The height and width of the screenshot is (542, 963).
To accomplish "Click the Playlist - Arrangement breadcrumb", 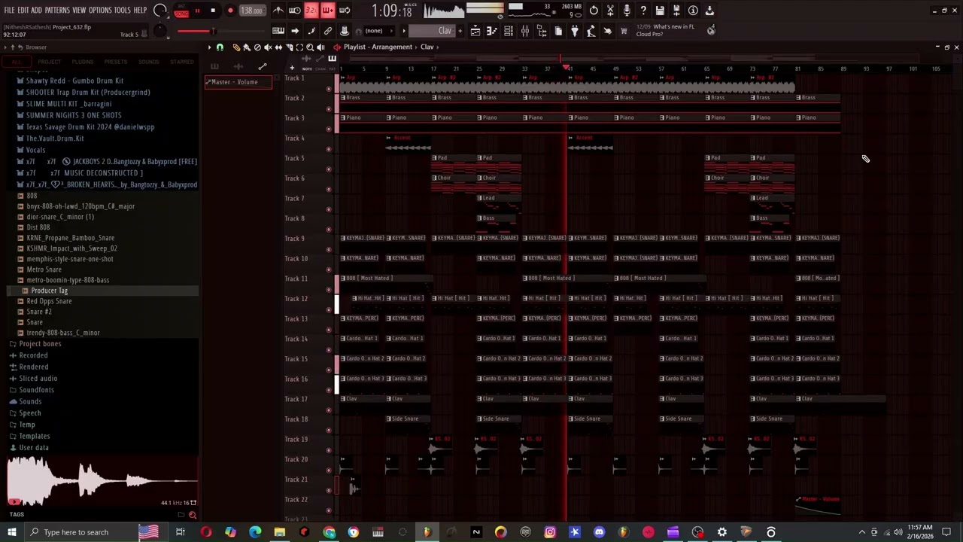I will (378, 47).
